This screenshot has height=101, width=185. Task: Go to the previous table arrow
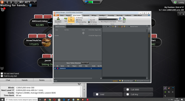pos(7,2)
